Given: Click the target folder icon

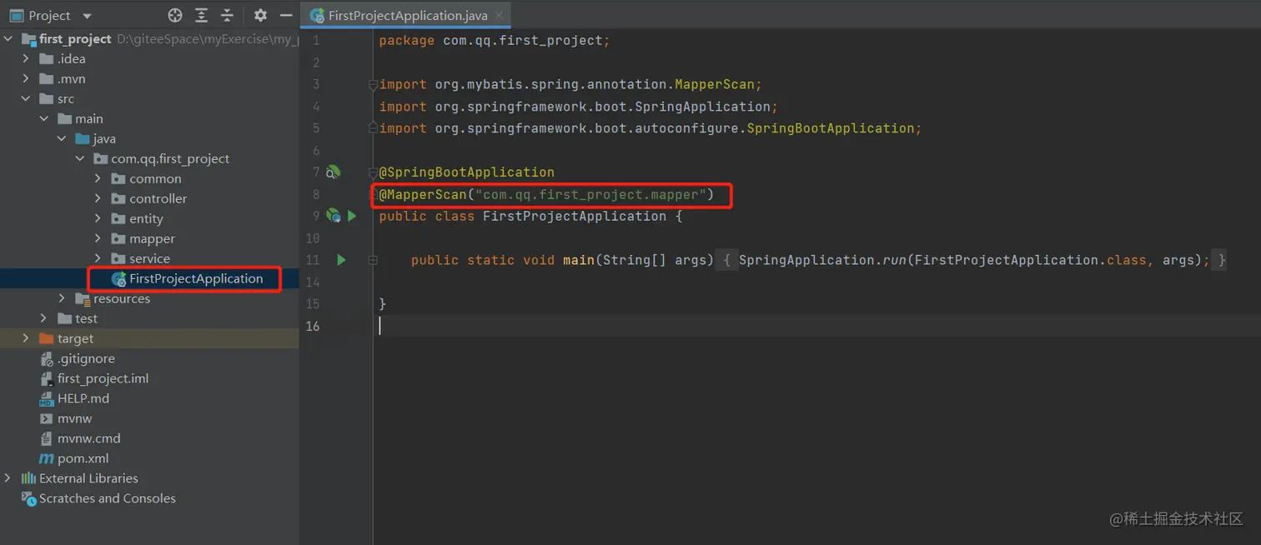Looking at the screenshot, I should tap(47, 338).
